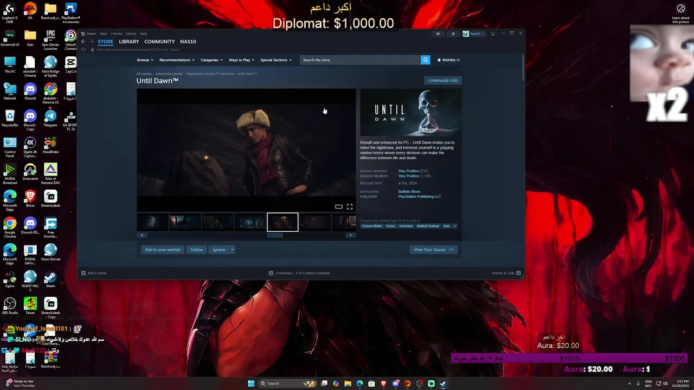The width and height of the screenshot is (694, 390).
Task: Click the store search magnifier button
Action: point(426,60)
